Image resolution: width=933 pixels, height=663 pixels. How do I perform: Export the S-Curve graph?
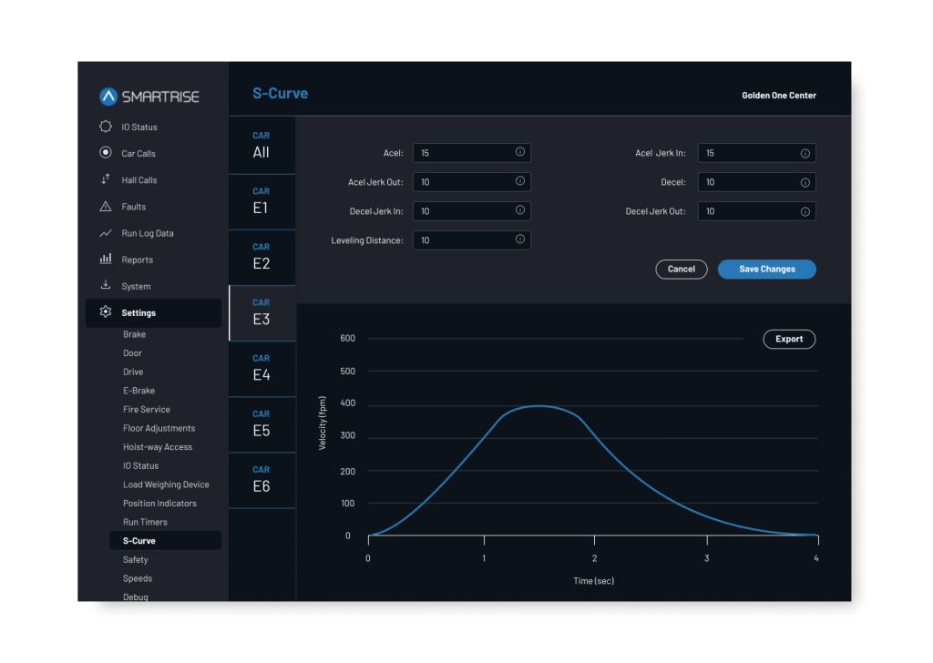pyautogui.click(x=788, y=339)
